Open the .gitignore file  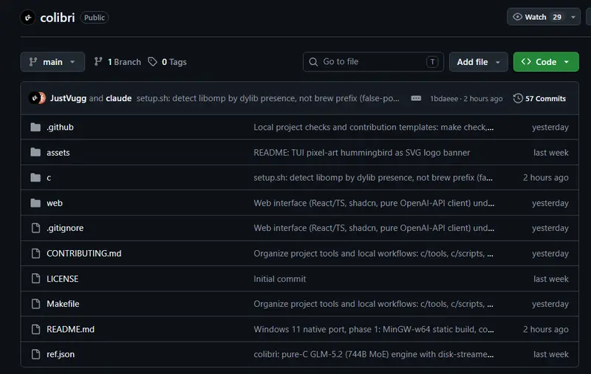(x=65, y=228)
